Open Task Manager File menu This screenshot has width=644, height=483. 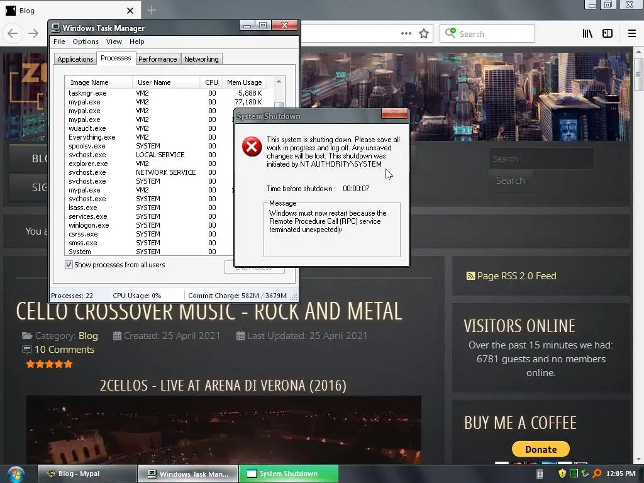coord(59,42)
